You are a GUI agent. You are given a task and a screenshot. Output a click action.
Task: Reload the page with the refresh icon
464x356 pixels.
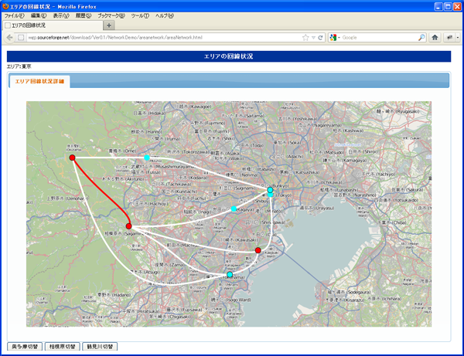[x=320, y=38]
